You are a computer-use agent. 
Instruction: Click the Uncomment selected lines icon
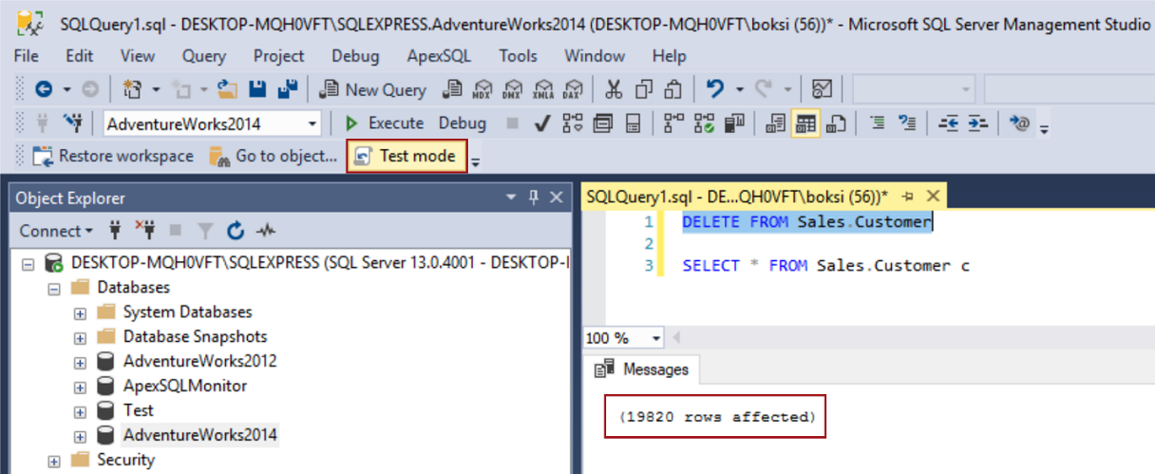(x=907, y=123)
